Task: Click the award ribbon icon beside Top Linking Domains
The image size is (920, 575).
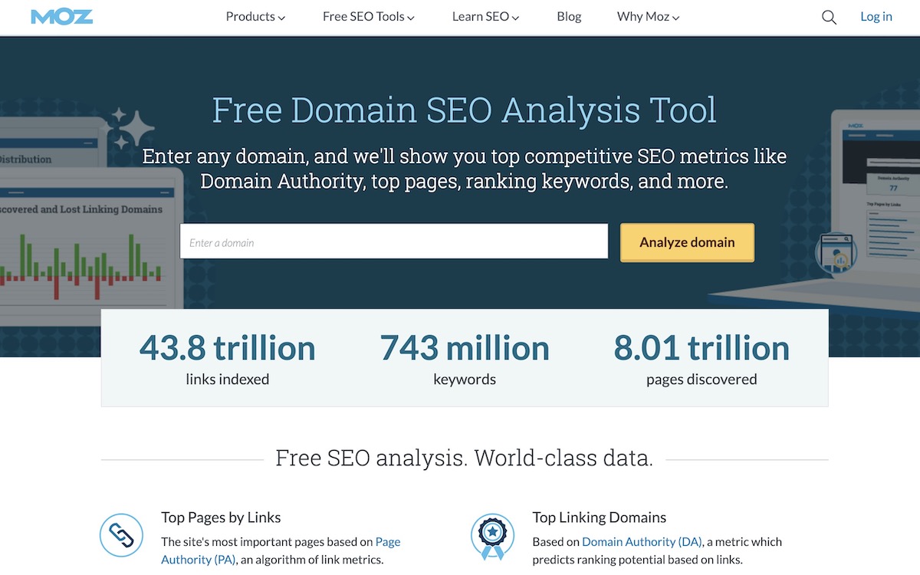Action: 491,536
